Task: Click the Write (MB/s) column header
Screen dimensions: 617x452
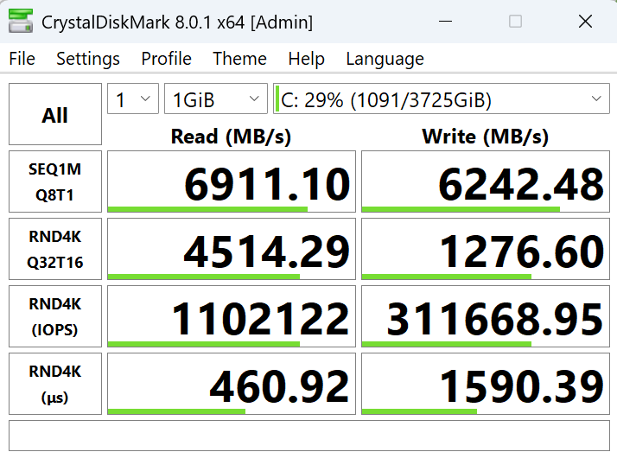Action: [485, 137]
